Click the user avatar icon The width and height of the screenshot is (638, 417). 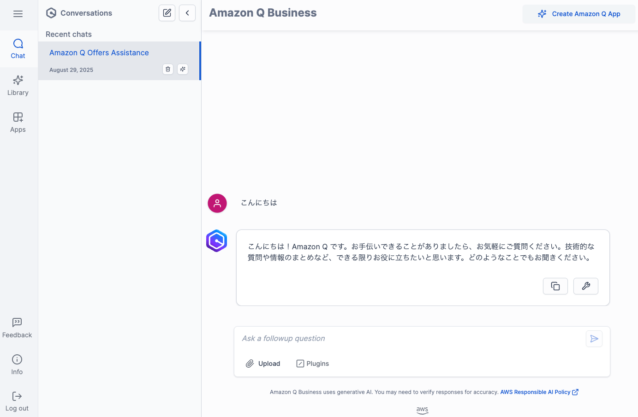click(217, 203)
